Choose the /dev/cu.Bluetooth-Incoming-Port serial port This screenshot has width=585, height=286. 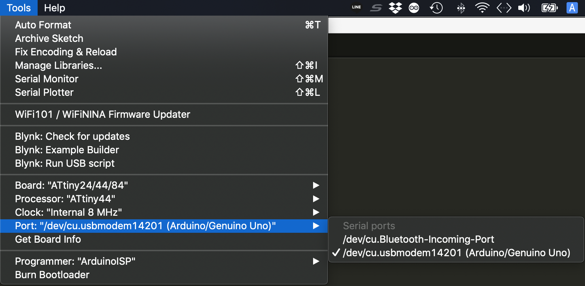pyautogui.click(x=418, y=239)
